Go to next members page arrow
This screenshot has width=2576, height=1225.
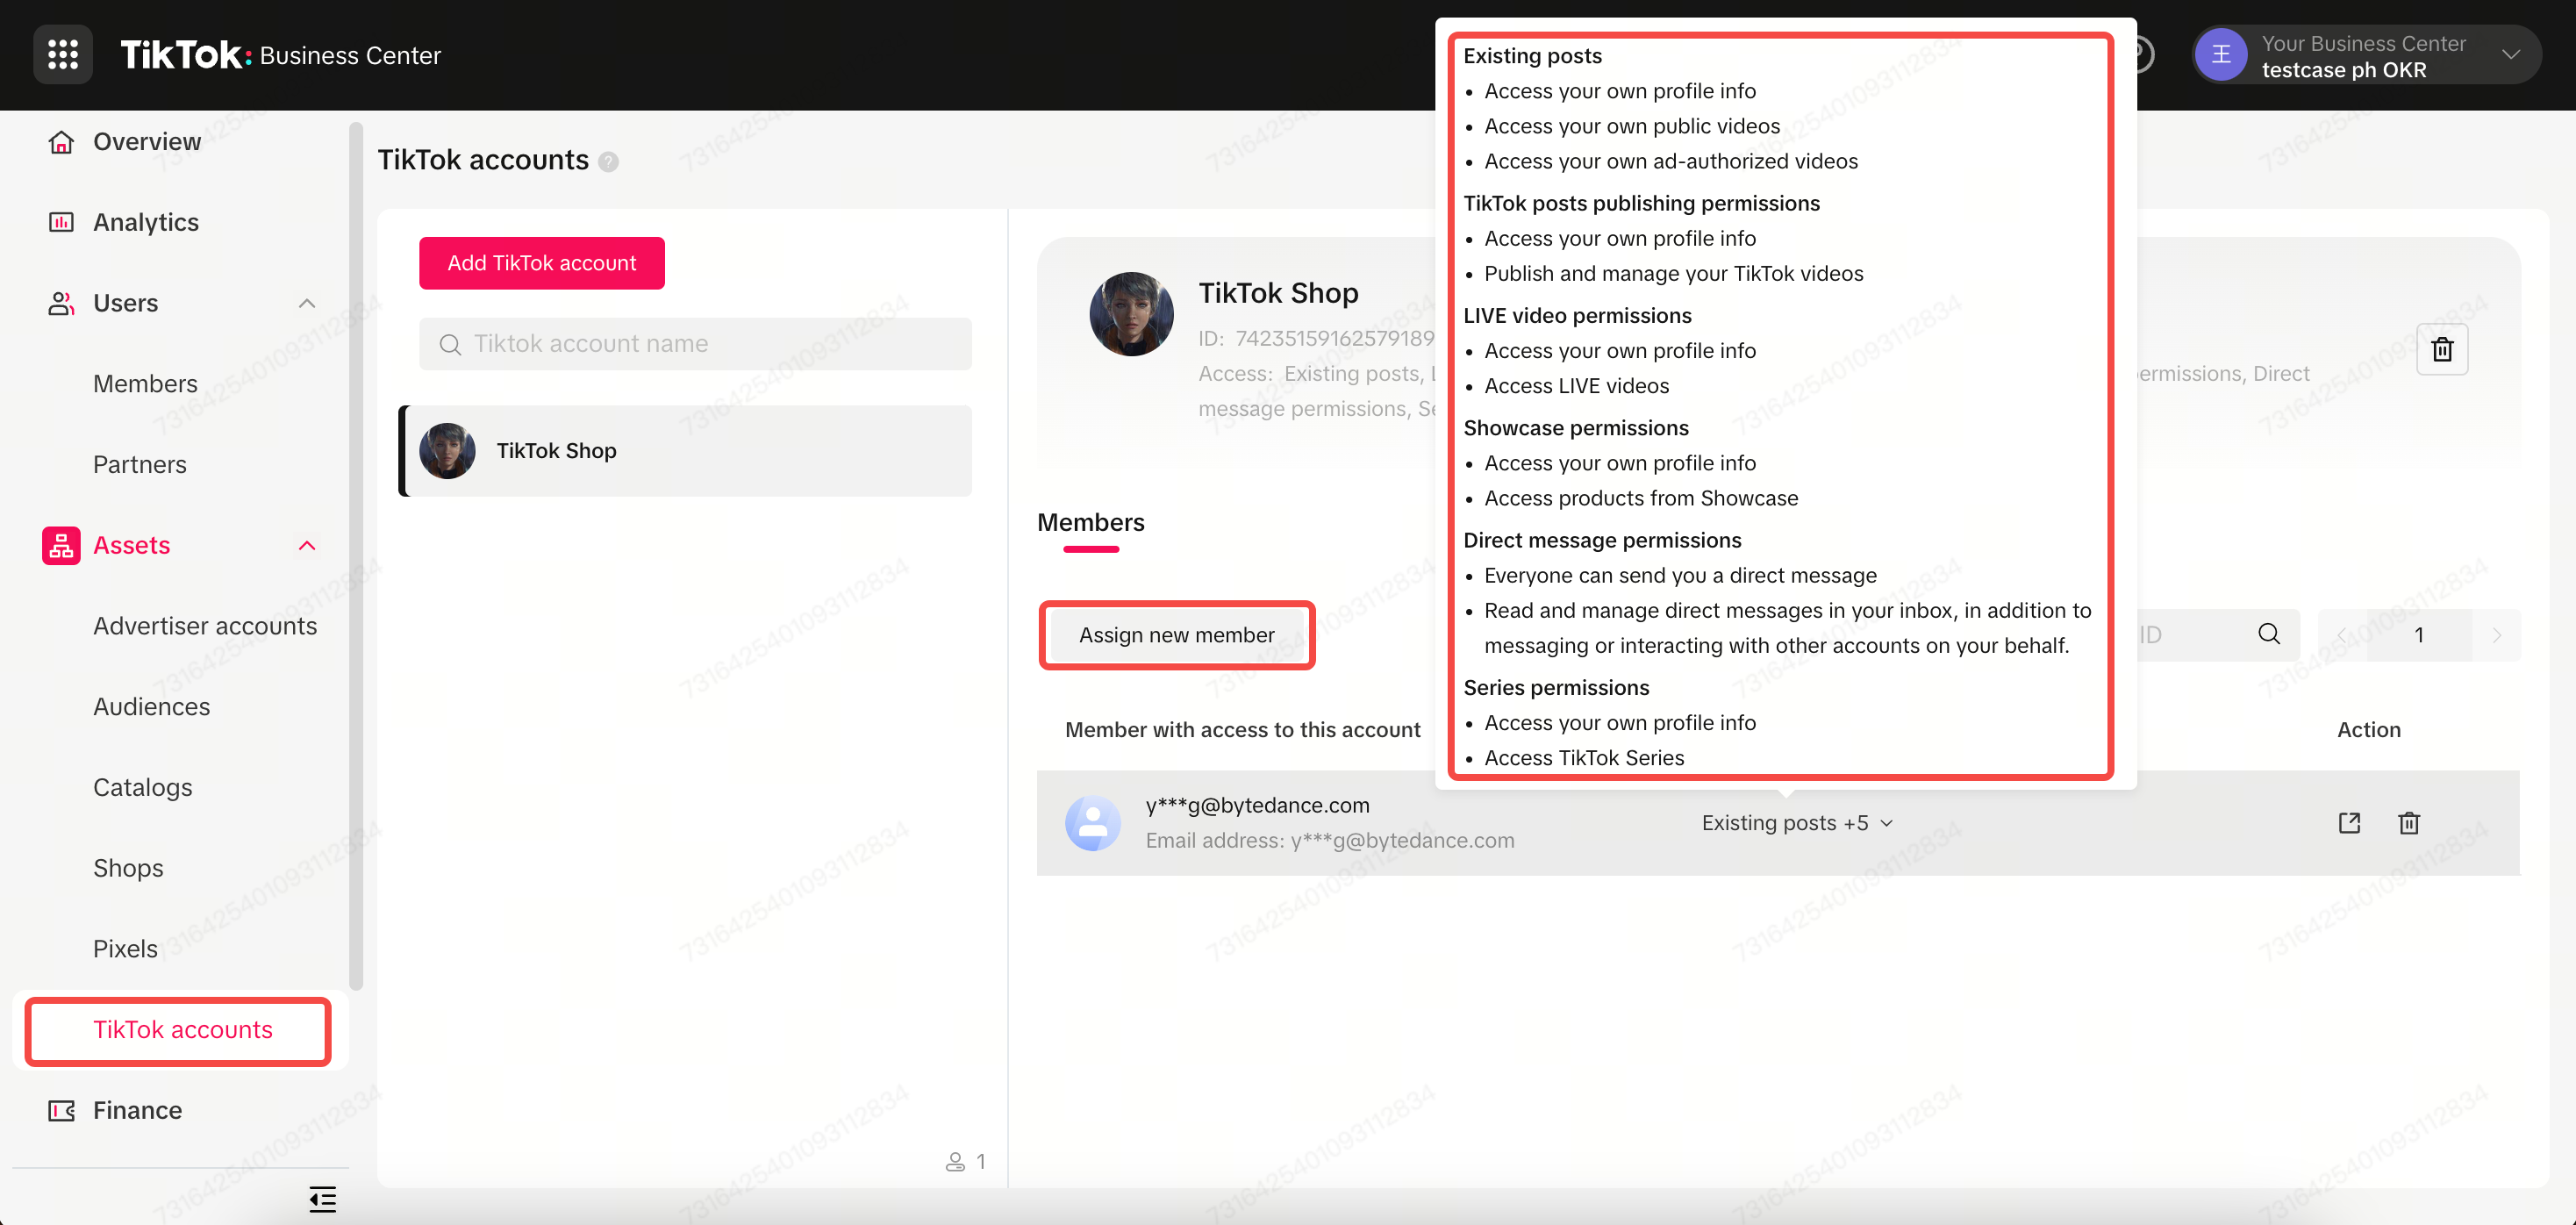tap(2496, 635)
